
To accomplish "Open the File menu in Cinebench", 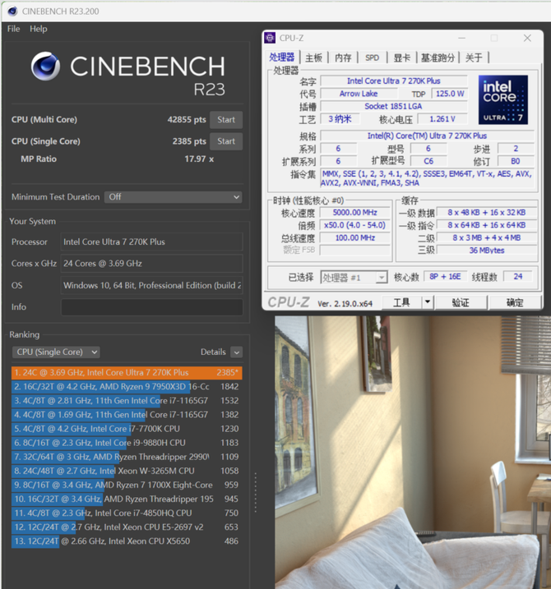I will coord(13,29).
